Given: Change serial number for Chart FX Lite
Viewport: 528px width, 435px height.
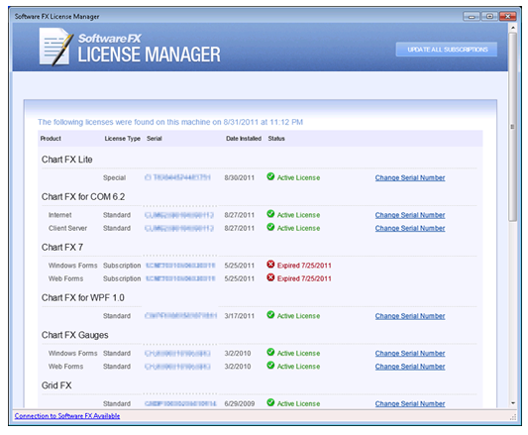Looking at the screenshot, I should tap(410, 178).
